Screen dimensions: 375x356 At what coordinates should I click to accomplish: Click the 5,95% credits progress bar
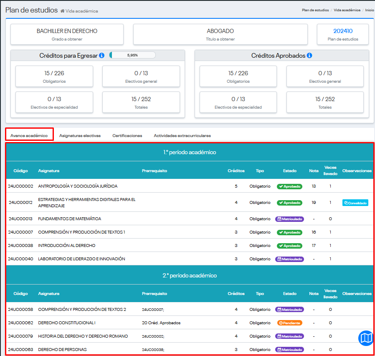132,55
